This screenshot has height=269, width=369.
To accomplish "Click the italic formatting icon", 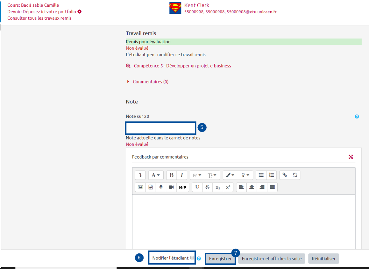I will click(182, 175).
